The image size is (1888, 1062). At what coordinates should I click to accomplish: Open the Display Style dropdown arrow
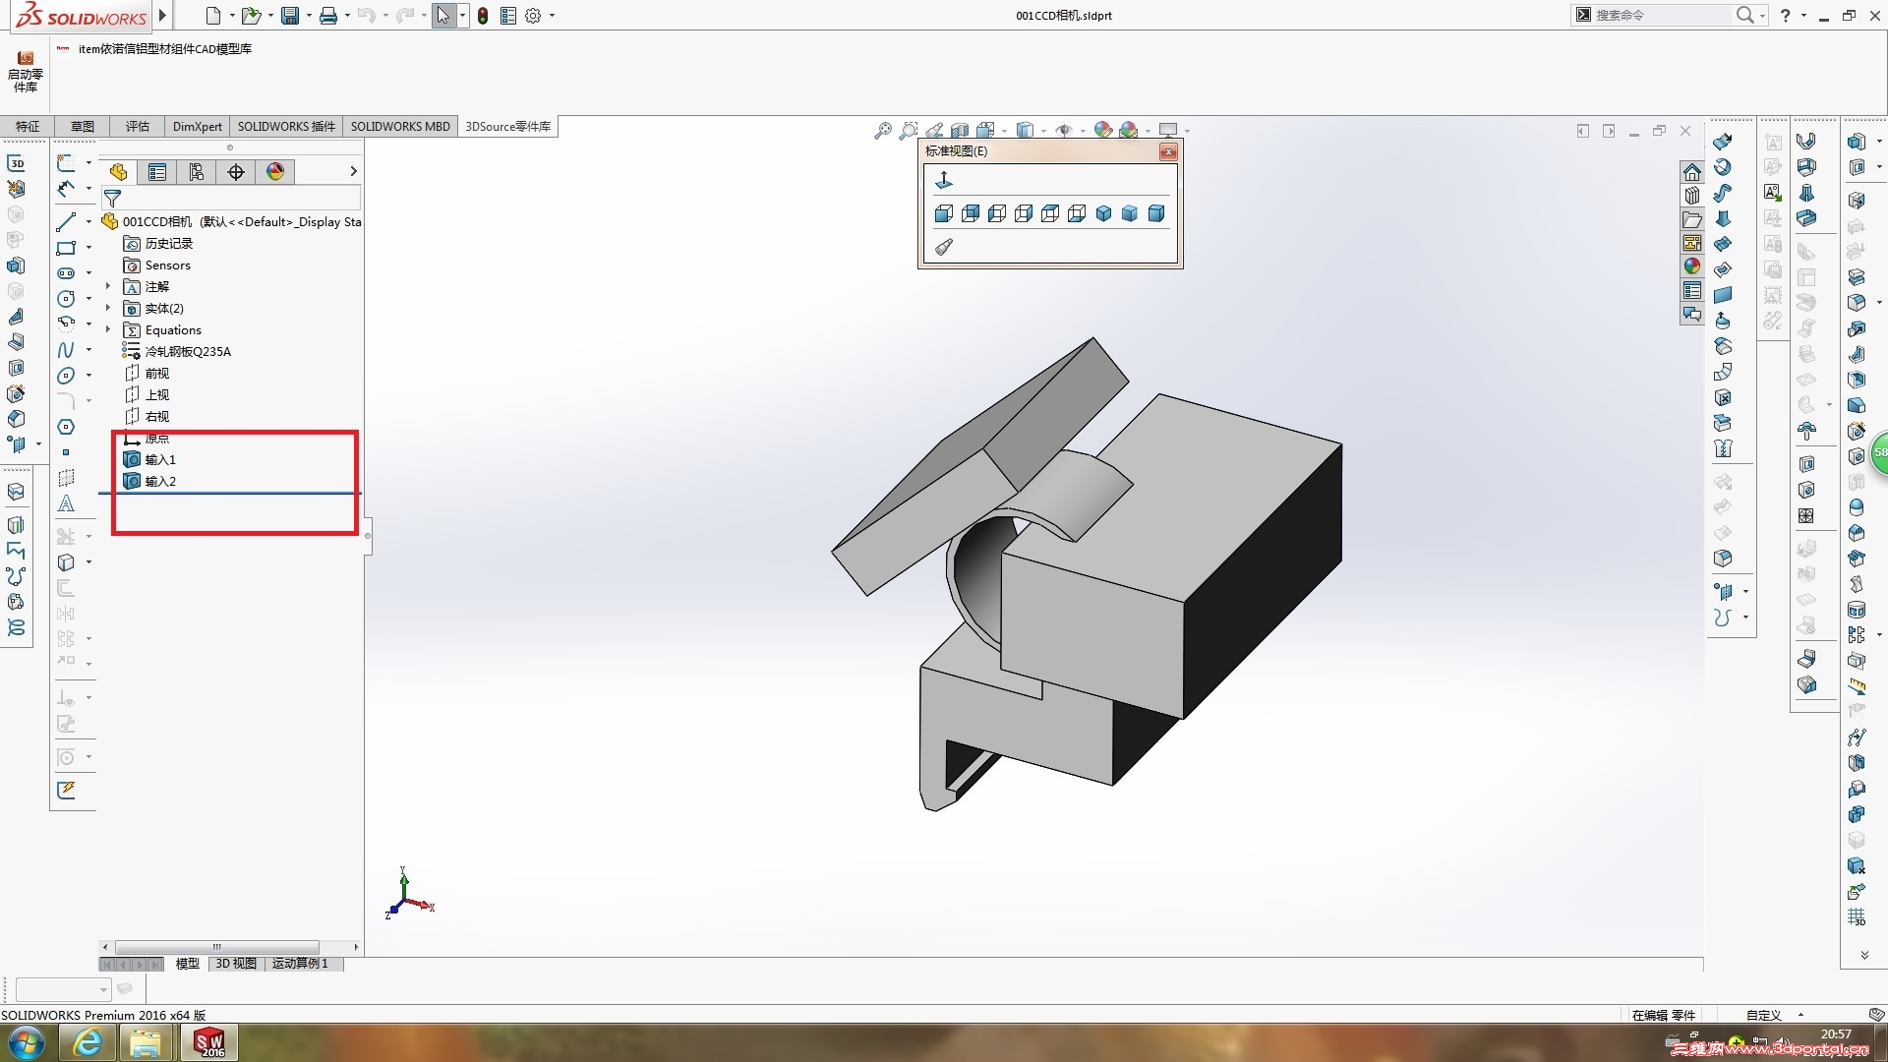(x=1043, y=131)
